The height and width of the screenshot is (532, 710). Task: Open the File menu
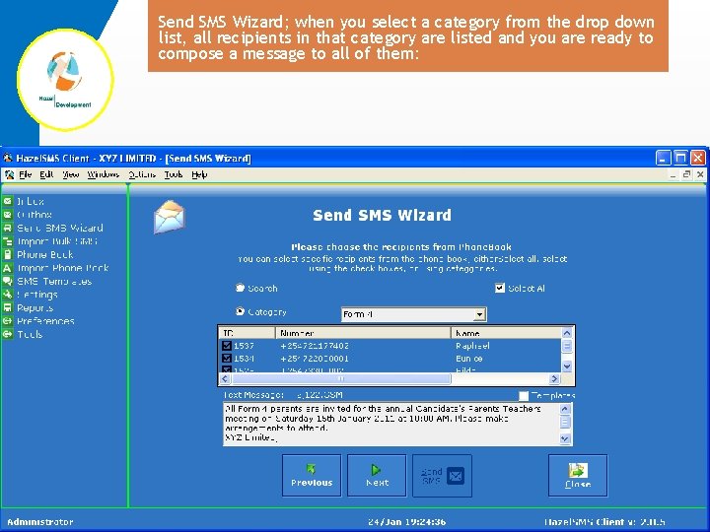click(x=25, y=174)
